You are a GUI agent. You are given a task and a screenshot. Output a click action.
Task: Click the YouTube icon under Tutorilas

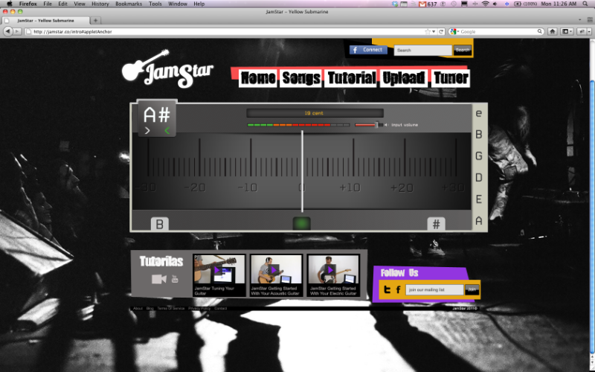click(175, 279)
